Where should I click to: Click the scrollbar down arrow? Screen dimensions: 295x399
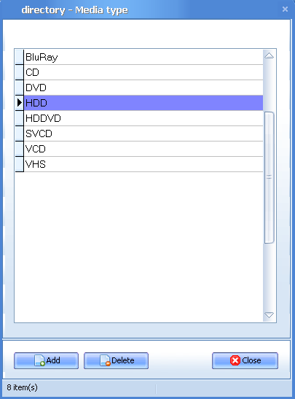(269, 315)
